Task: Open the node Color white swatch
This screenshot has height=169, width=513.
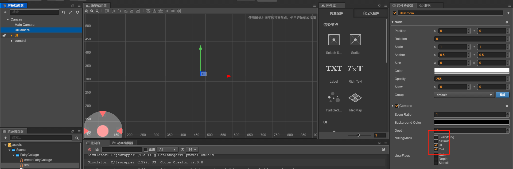Action: (x=472, y=71)
